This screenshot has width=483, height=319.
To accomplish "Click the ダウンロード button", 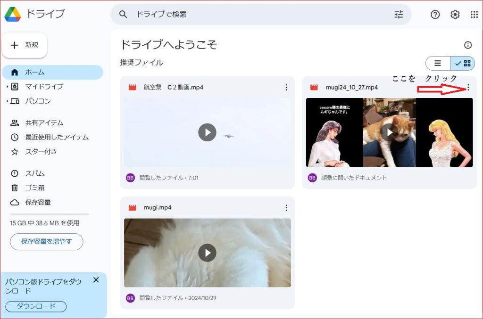I will (36, 306).
